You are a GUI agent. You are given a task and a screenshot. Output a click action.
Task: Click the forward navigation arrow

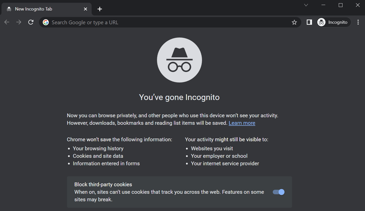19,22
